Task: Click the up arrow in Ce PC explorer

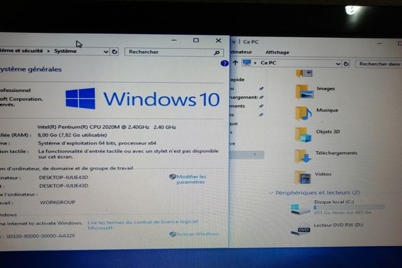Action: point(236,63)
